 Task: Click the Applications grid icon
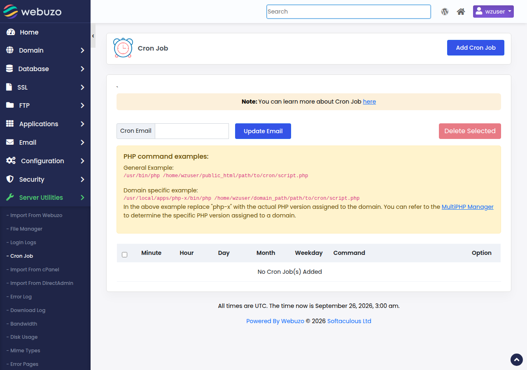click(10, 124)
